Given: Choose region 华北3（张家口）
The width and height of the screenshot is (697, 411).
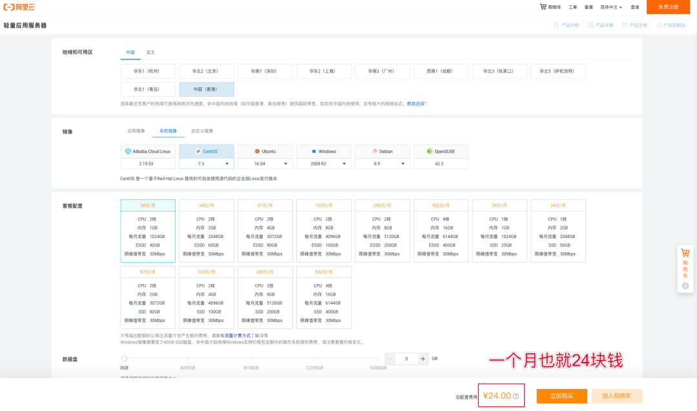Looking at the screenshot, I should (500, 71).
